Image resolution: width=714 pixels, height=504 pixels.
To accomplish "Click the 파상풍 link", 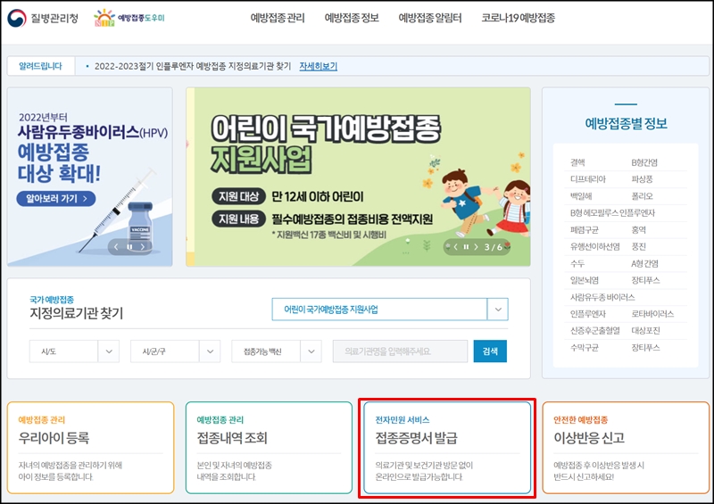I will [x=642, y=179].
